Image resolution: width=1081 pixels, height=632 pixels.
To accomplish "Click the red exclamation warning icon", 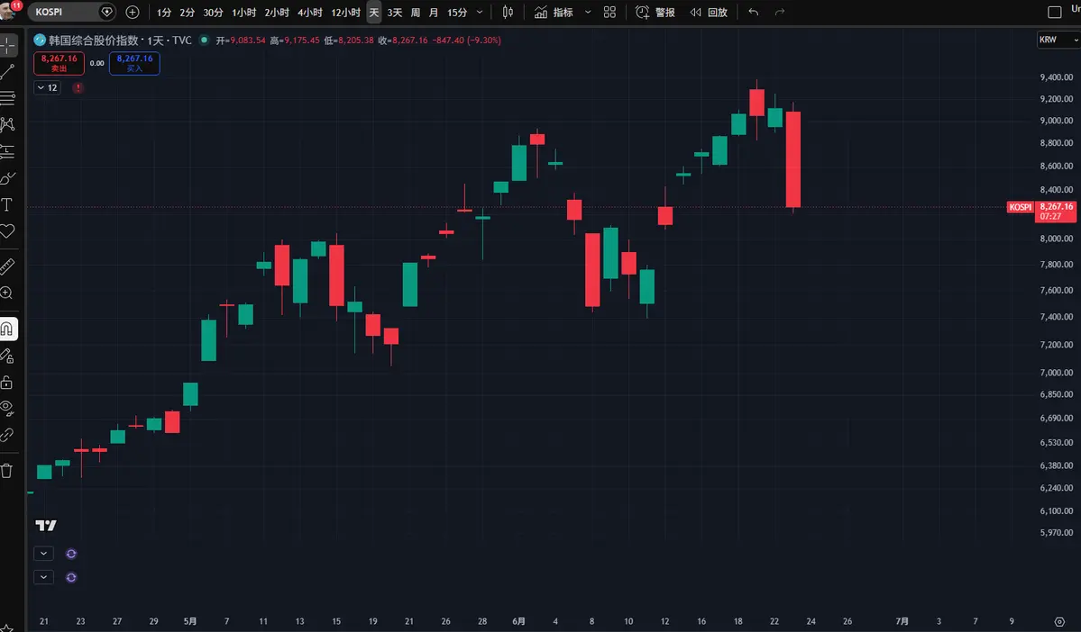I will 78,87.
